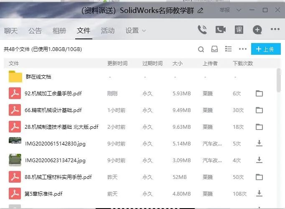Open file toolbar more options dots
The width and height of the screenshot is (285, 209).
[x=243, y=49]
